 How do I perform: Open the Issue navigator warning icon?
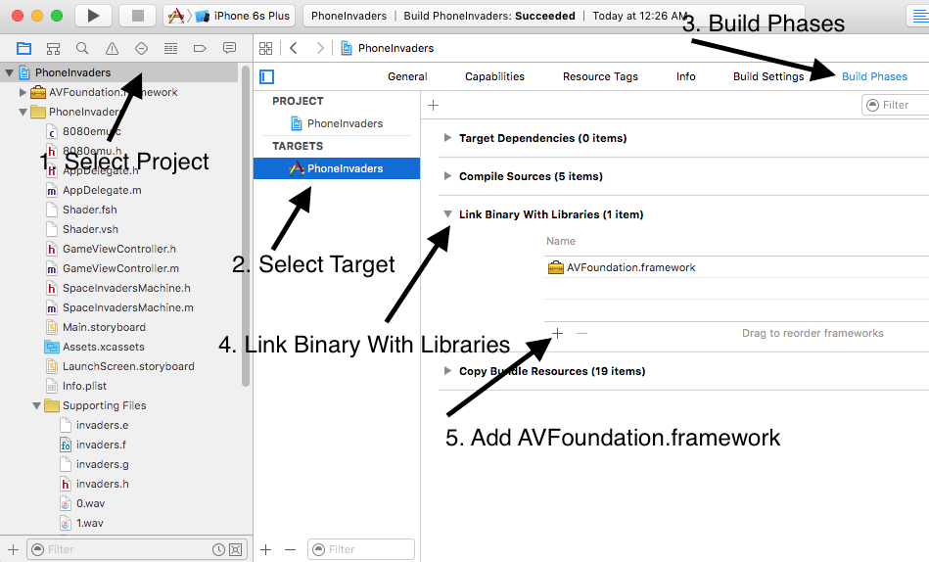[112, 49]
